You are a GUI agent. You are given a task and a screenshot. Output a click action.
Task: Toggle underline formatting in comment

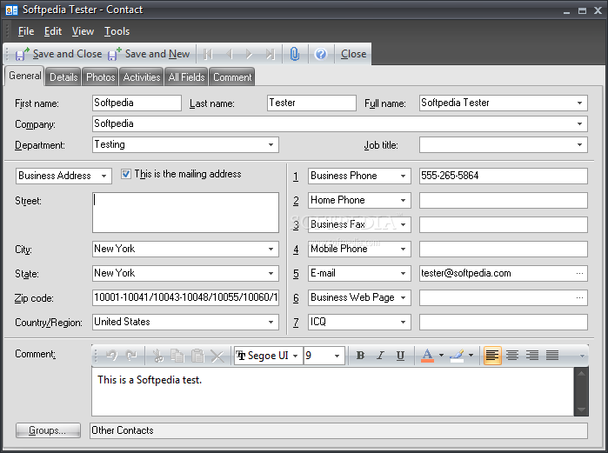click(x=401, y=356)
